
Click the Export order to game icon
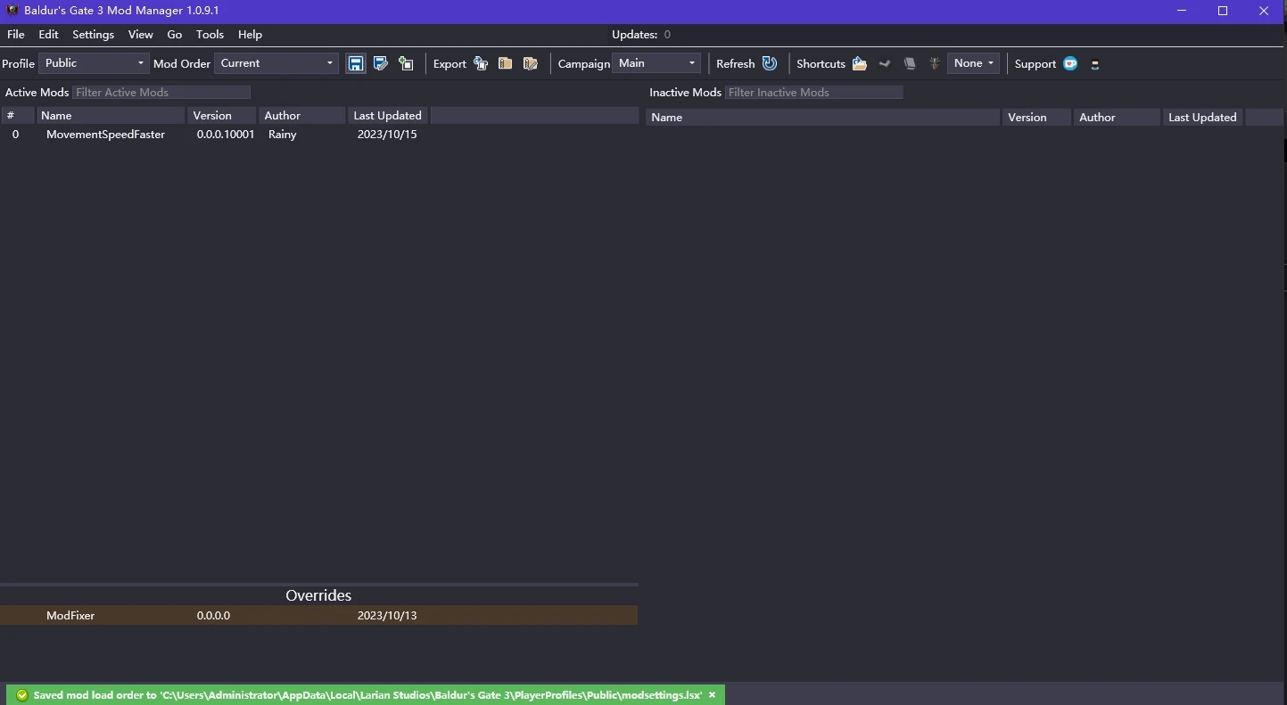[x=481, y=63]
